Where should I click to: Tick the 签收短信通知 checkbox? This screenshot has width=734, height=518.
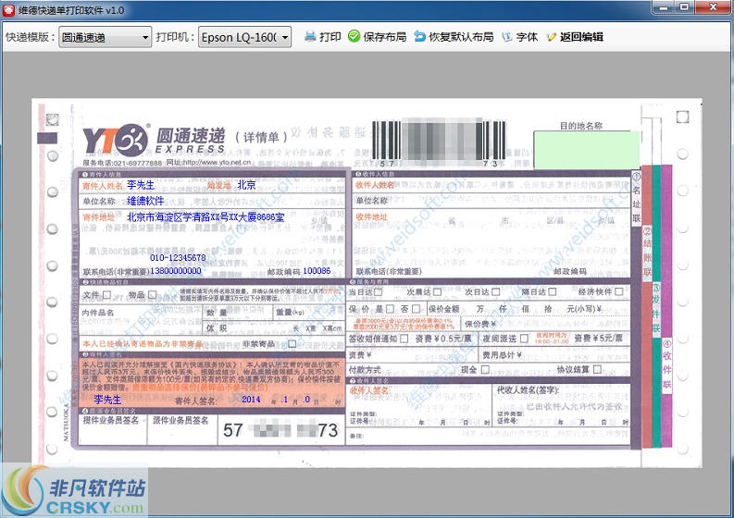point(404,339)
